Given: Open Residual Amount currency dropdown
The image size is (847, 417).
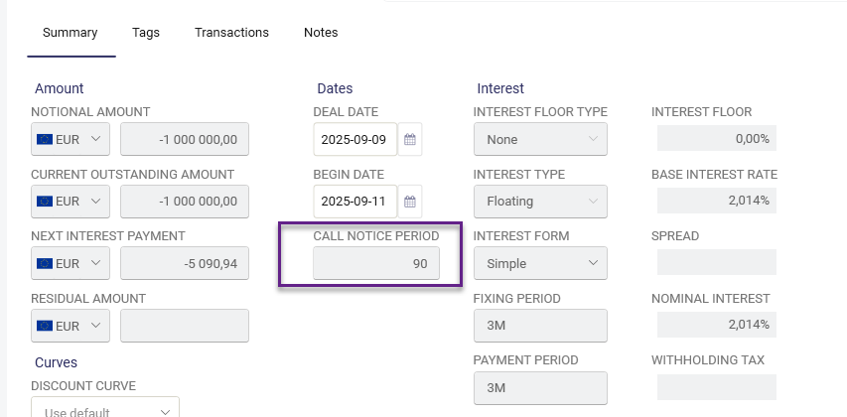Looking at the screenshot, I should point(71,325).
